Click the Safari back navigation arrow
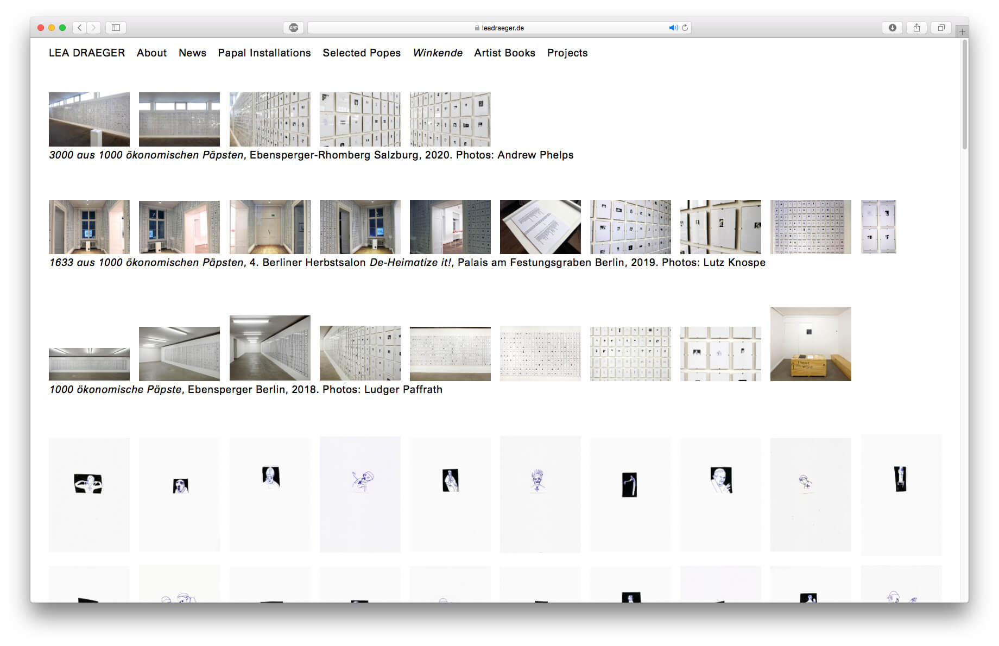The width and height of the screenshot is (999, 646). point(80,28)
